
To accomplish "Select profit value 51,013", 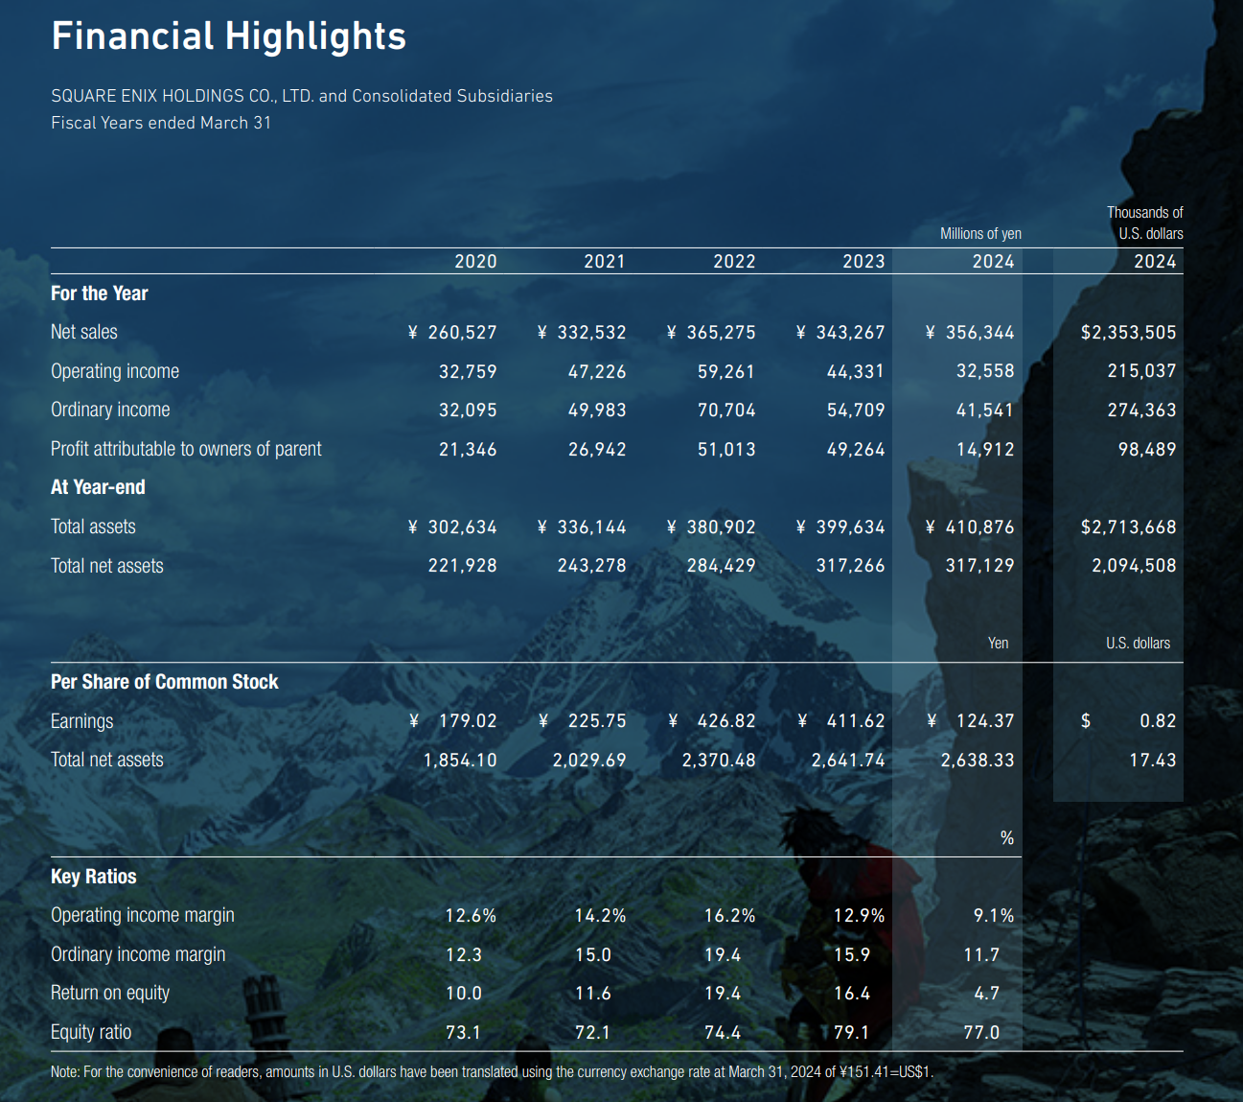I will (726, 449).
